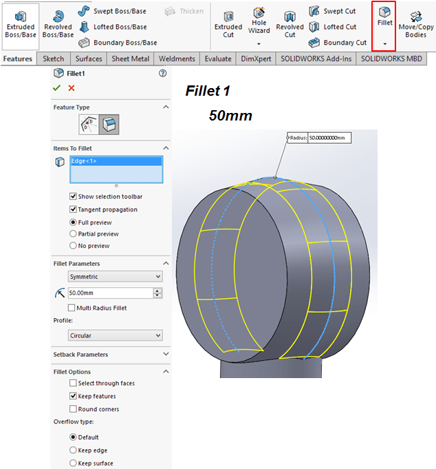Click the green checkmark to accept fillet
Viewport: 436px width, 469px height.
click(57, 87)
